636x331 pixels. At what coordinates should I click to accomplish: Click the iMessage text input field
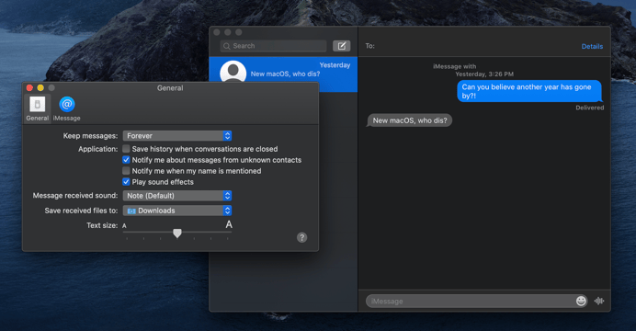pyautogui.click(x=476, y=301)
